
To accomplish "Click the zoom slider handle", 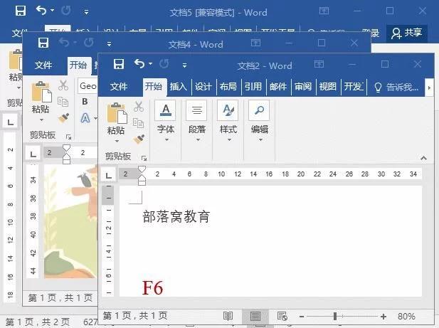I will (x=335, y=317).
